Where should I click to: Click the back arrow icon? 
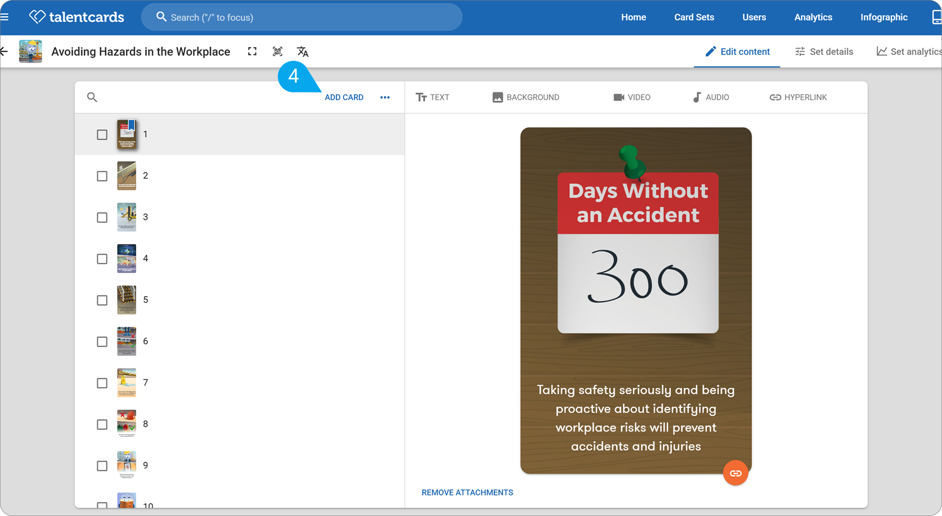(x=4, y=52)
